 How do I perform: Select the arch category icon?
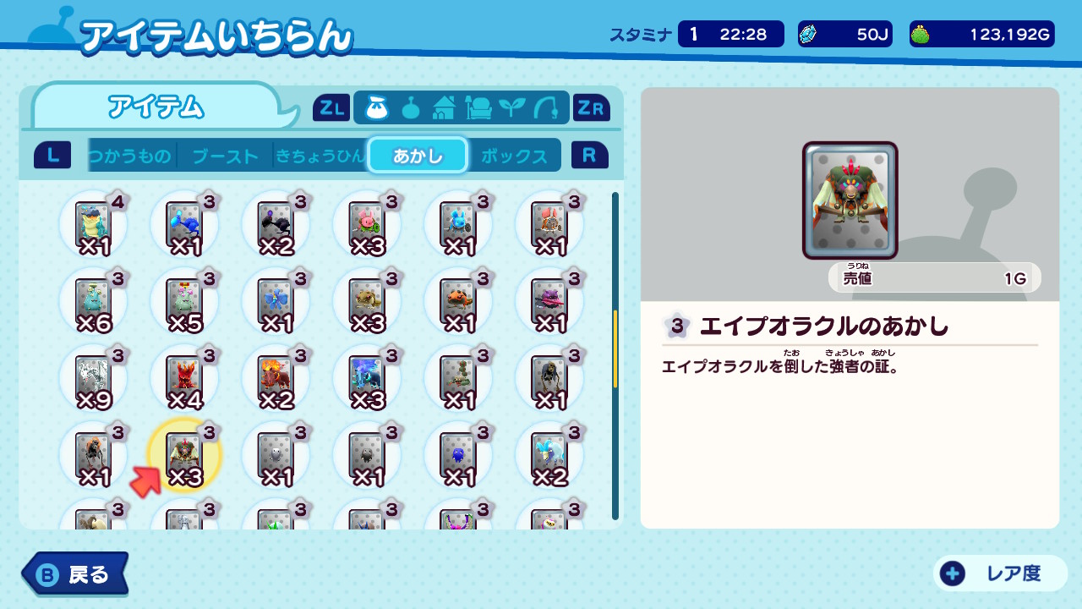coord(545,108)
